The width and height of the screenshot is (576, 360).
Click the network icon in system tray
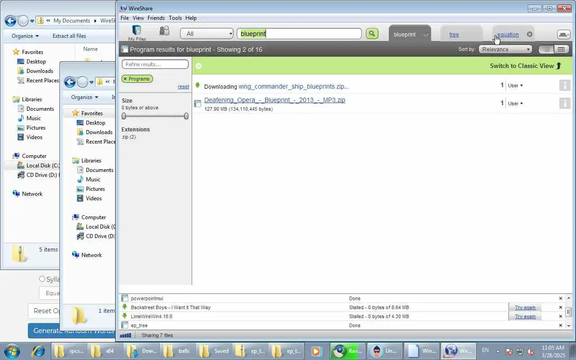click(x=520, y=351)
